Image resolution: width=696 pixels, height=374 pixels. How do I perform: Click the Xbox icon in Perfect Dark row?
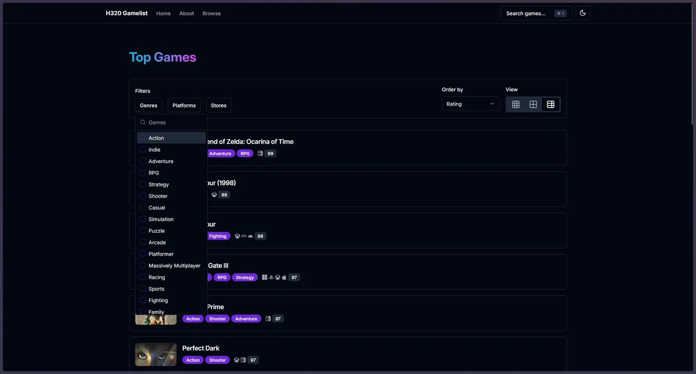pyautogui.click(x=237, y=360)
